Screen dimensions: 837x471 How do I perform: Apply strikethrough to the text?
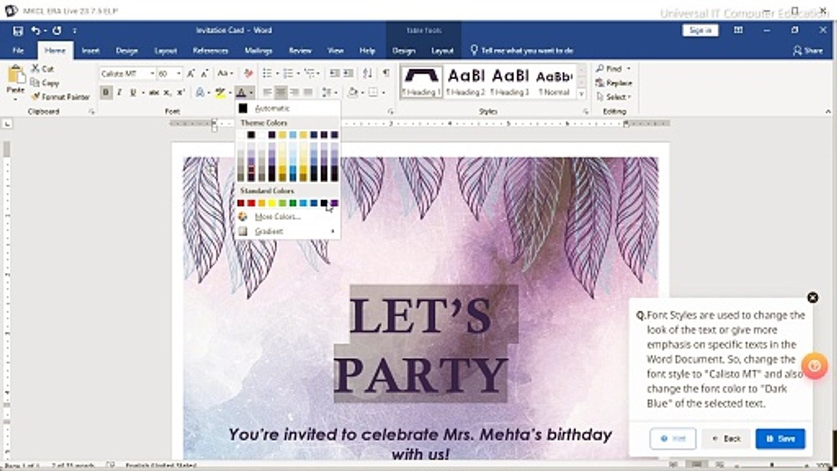[154, 93]
